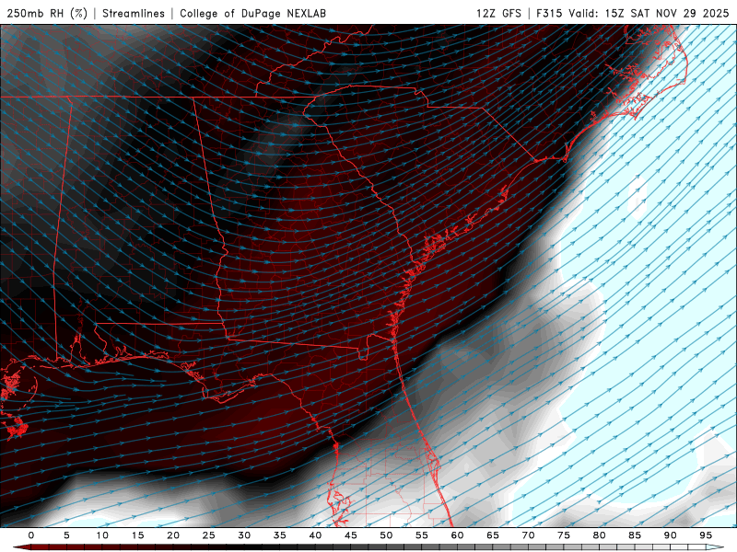Click the "5" color bar label
This screenshot has height=552, width=737.
[x=66, y=535]
